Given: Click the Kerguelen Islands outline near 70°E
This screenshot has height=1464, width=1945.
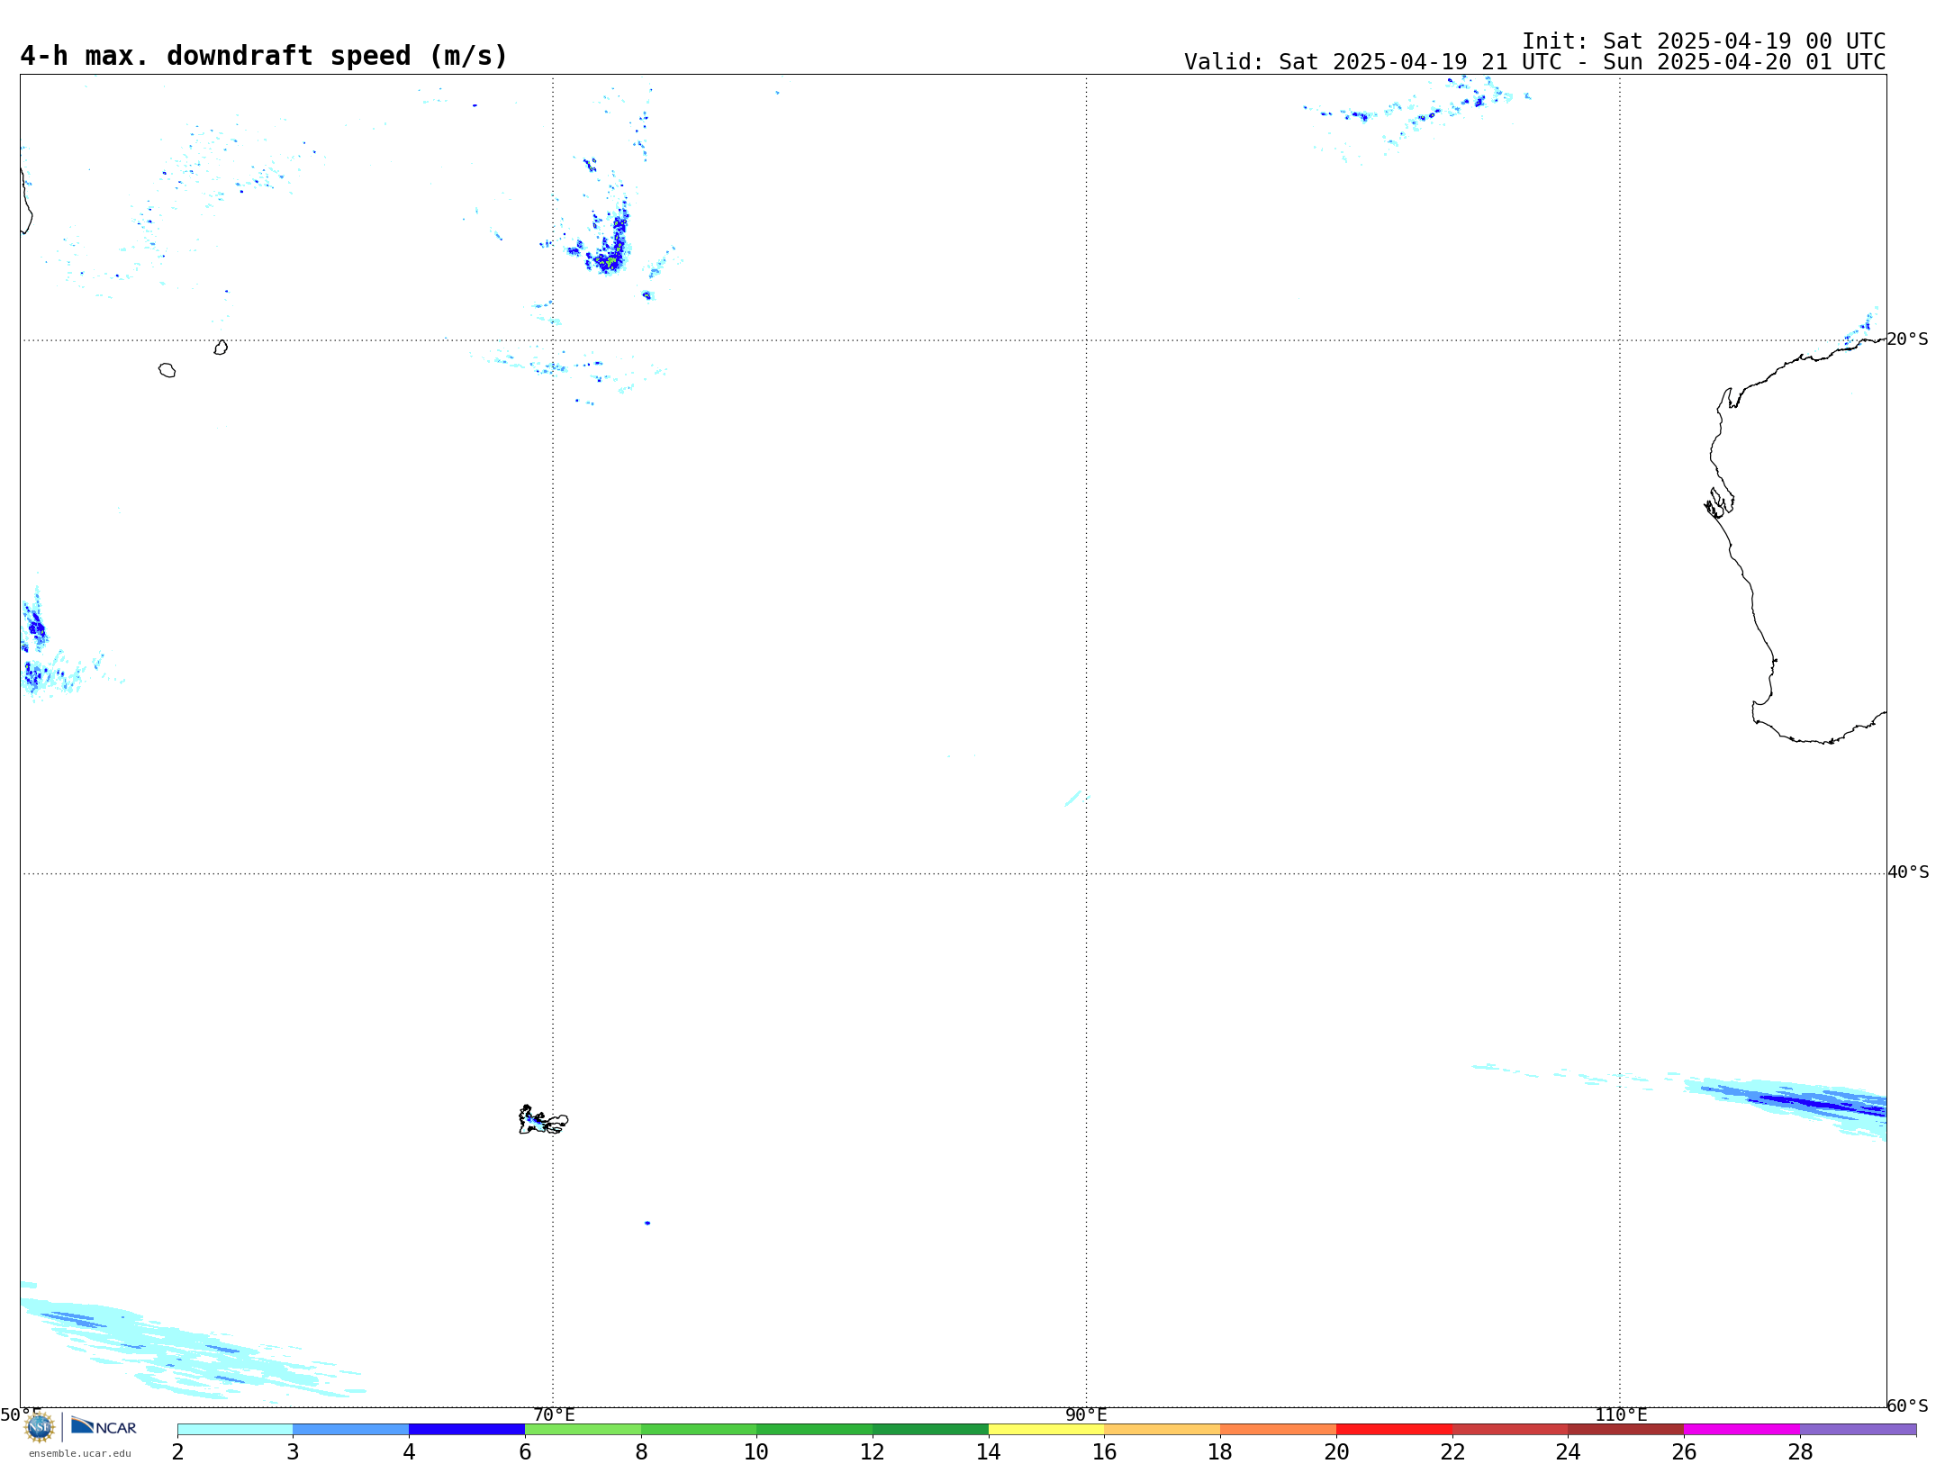Looking at the screenshot, I should point(543,1120).
